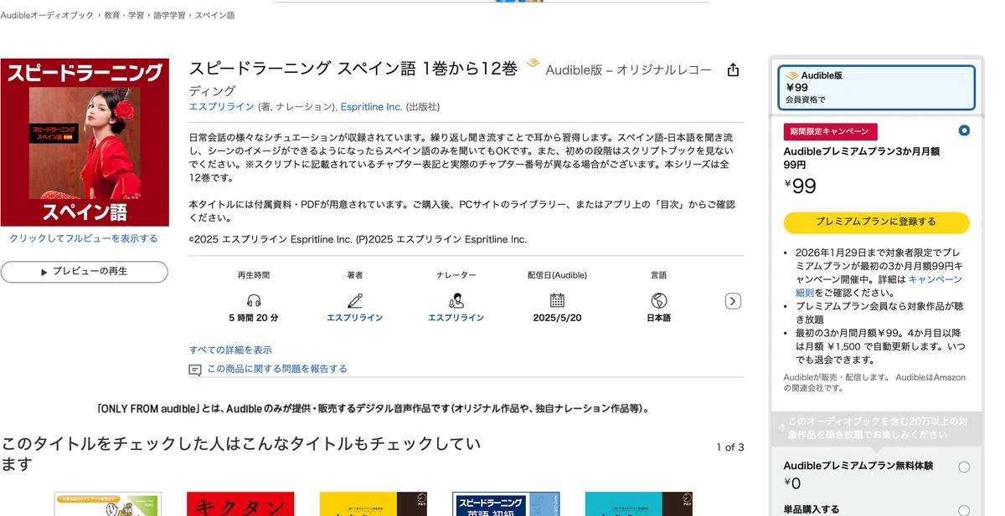Select the Audibleプレミアムプラン3か月月額99円 radio button
The width and height of the screenshot is (1005, 516).
tap(964, 130)
